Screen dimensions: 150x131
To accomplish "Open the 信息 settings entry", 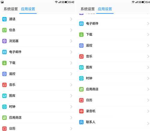I will tap(38, 30).
